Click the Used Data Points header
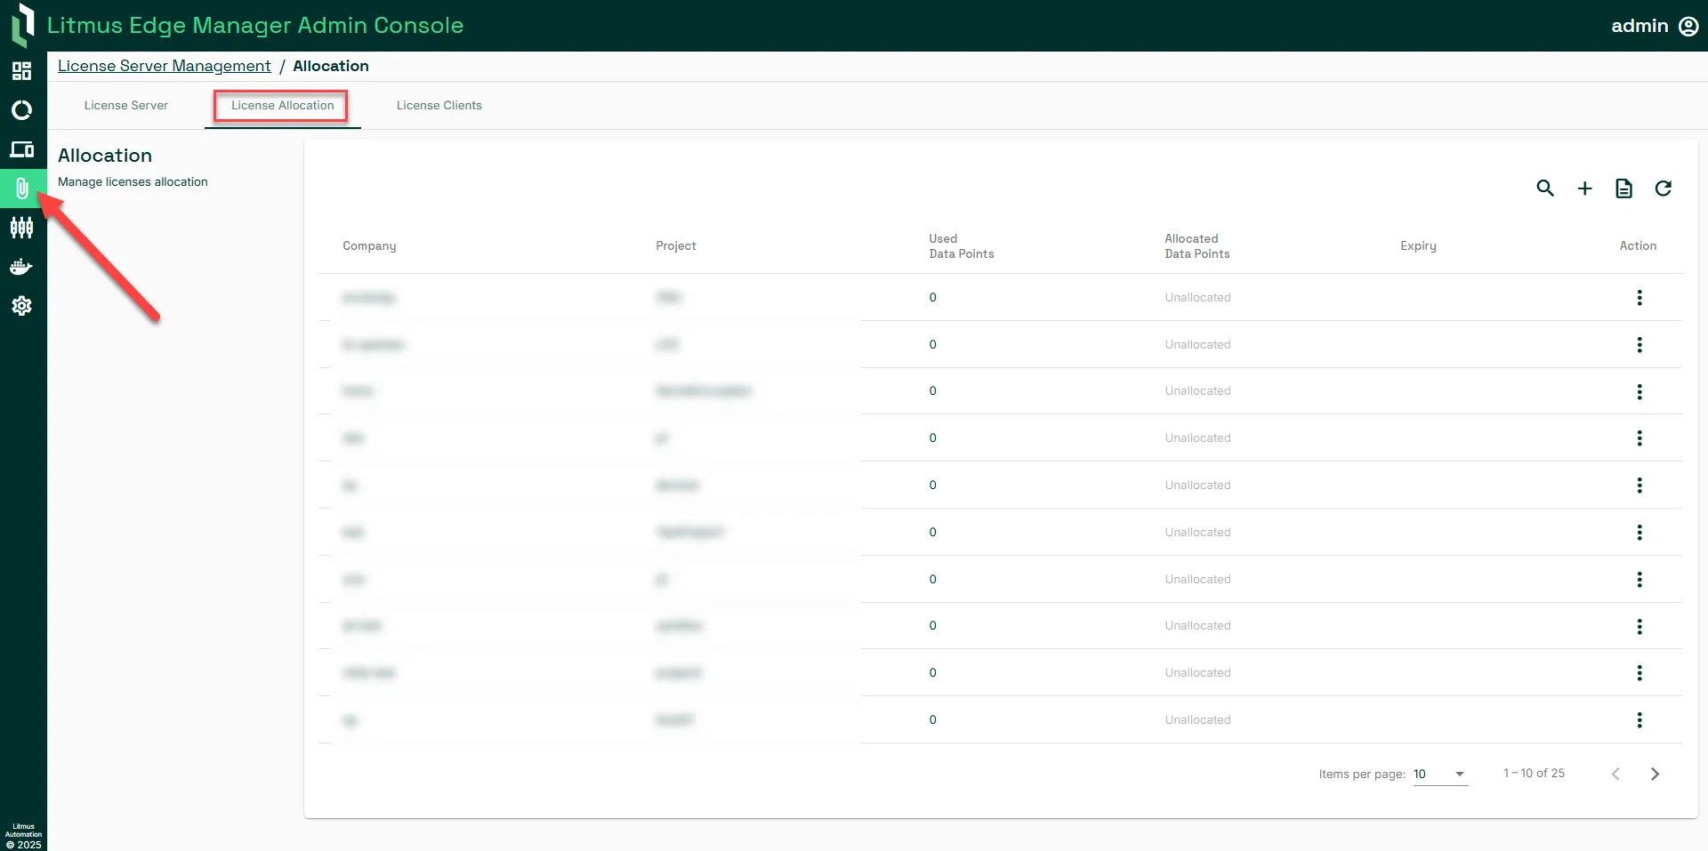1708x851 pixels. pyautogui.click(x=961, y=246)
